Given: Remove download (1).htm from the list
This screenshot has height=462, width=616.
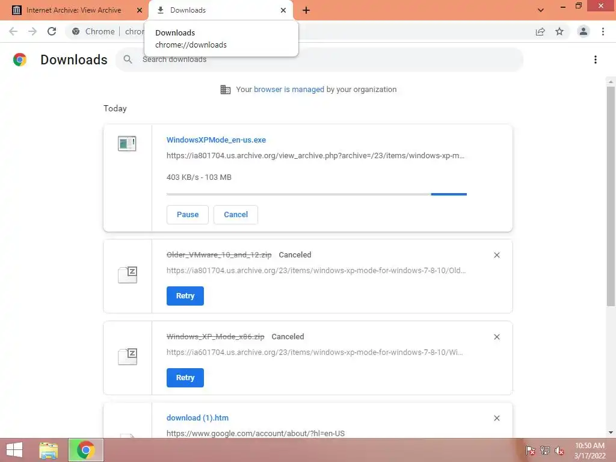Looking at the screenshot, I should (x=496, y=418).
